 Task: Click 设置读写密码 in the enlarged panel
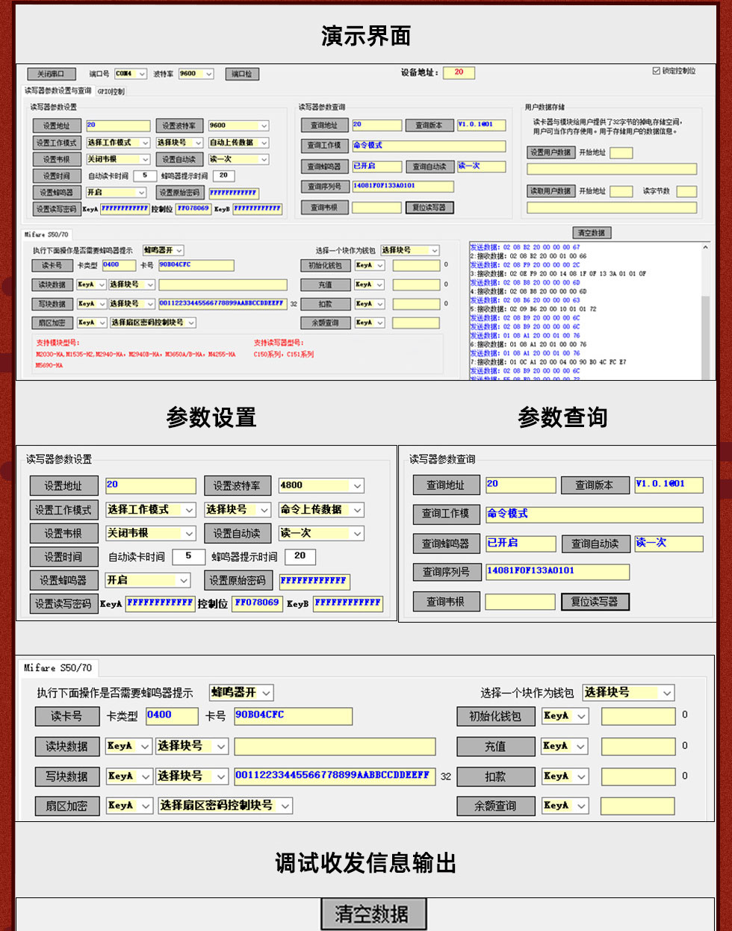tap(63, 604)
